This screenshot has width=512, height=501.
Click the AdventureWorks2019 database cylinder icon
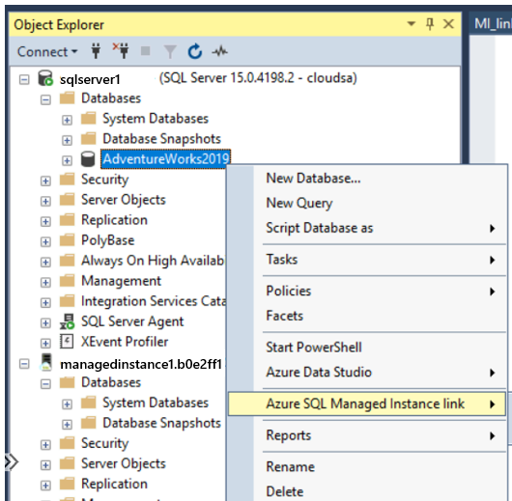coord(88,159)
